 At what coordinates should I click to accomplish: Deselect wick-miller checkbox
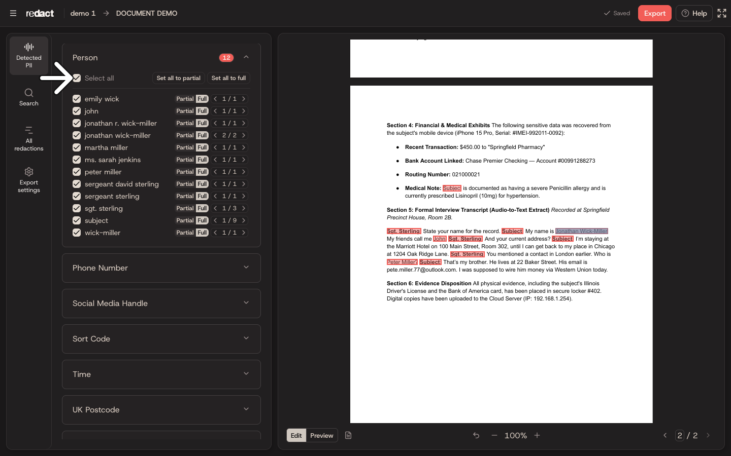point(77,233)
